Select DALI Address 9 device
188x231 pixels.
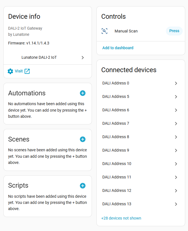coord(116,150)
